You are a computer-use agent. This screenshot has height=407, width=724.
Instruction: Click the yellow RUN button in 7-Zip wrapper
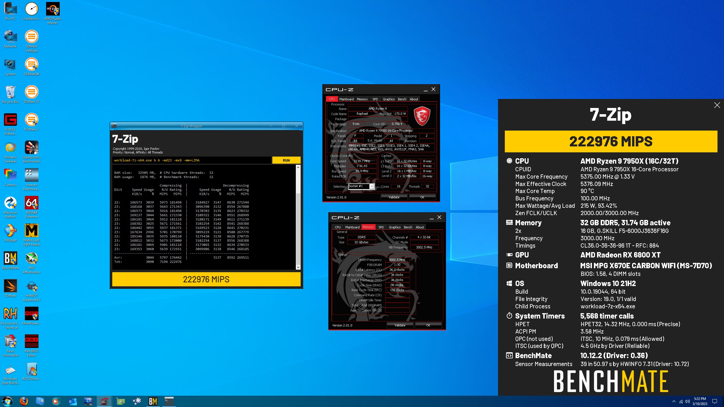(x=286, y=160)
